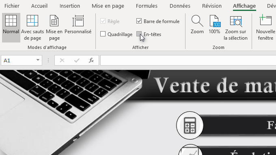
Task: Switch to the Mise en page ribbon tab
Action: pyautogui.click(x=108, y=6)
